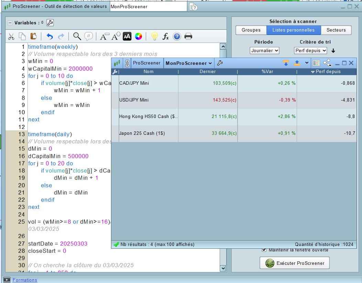The image size is (362, 283).
Task: Click the candlestick icon in results window
Action: point(117,63)
